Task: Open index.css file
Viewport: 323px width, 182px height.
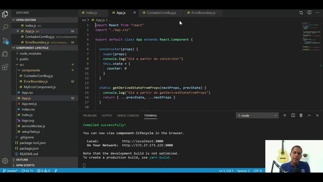Action: pos(45,109)
